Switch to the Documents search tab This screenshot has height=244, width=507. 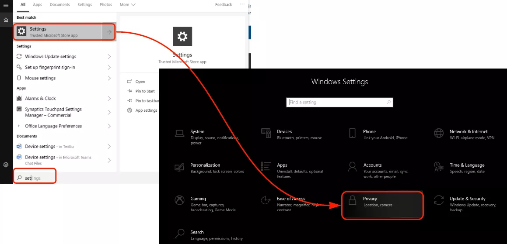click(x=59, y=5)
